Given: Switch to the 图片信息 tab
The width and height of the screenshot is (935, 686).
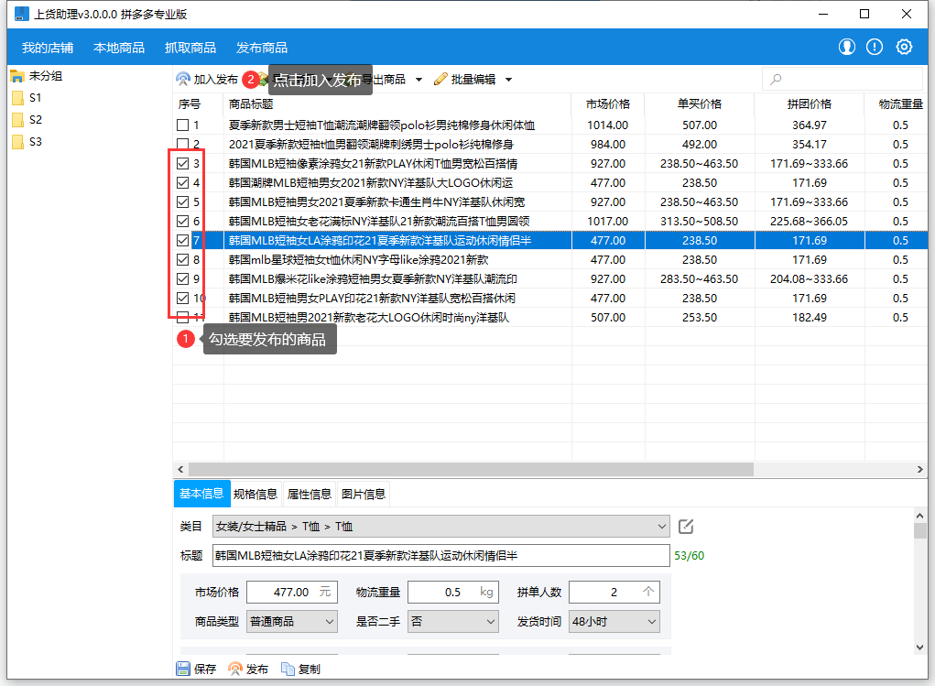Looking at the screenshot, I should 364,494.
